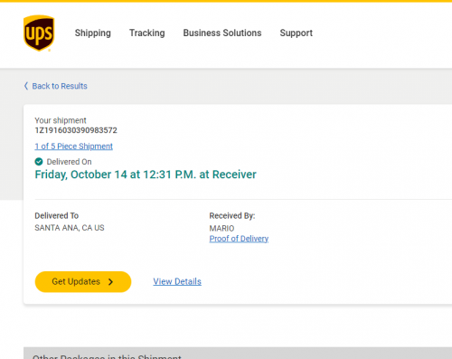
Task: Click the green delivered checkmark icon
Action: coord(39,162)
